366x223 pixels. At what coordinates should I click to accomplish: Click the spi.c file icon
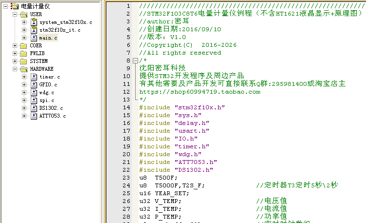point(34,100)
